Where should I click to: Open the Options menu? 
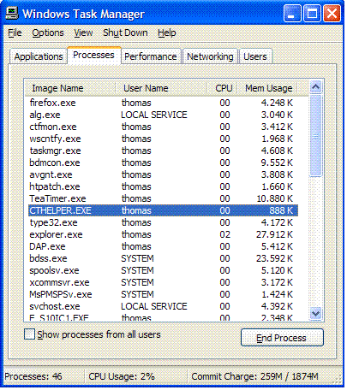48,32
